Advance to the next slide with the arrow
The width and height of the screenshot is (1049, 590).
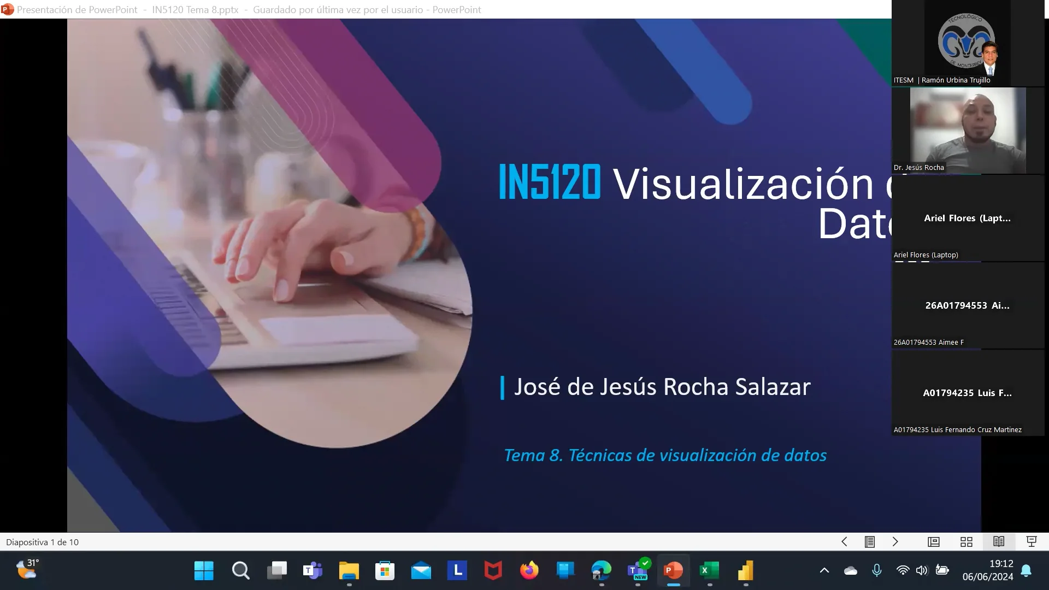tap(895, 542)
